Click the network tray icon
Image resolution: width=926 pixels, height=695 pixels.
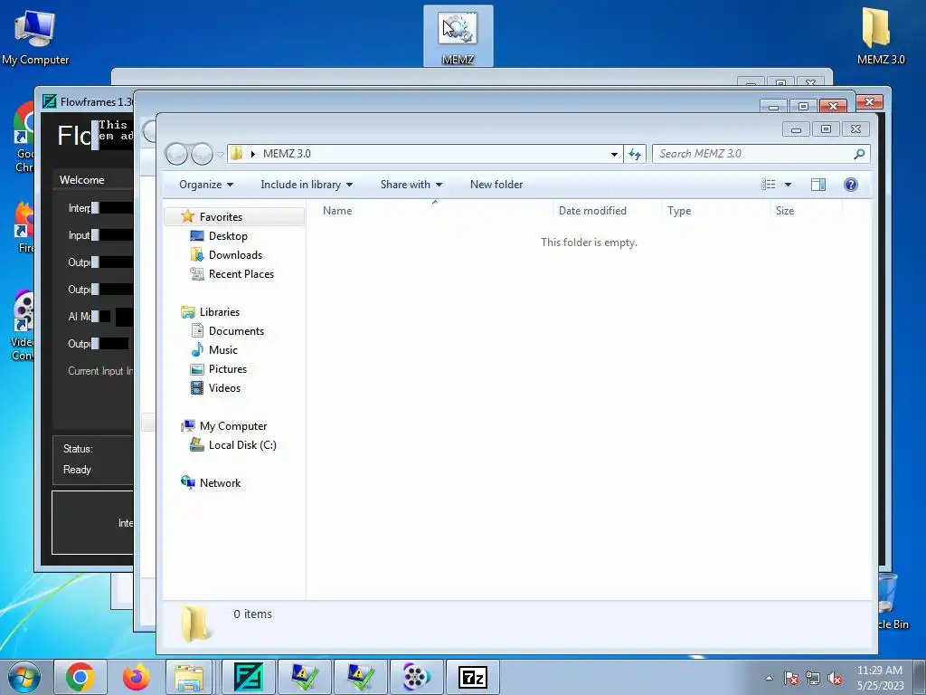813,678
